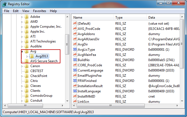Sort values by Name column header
Screen dimensions: 187x117
point(93,18)
